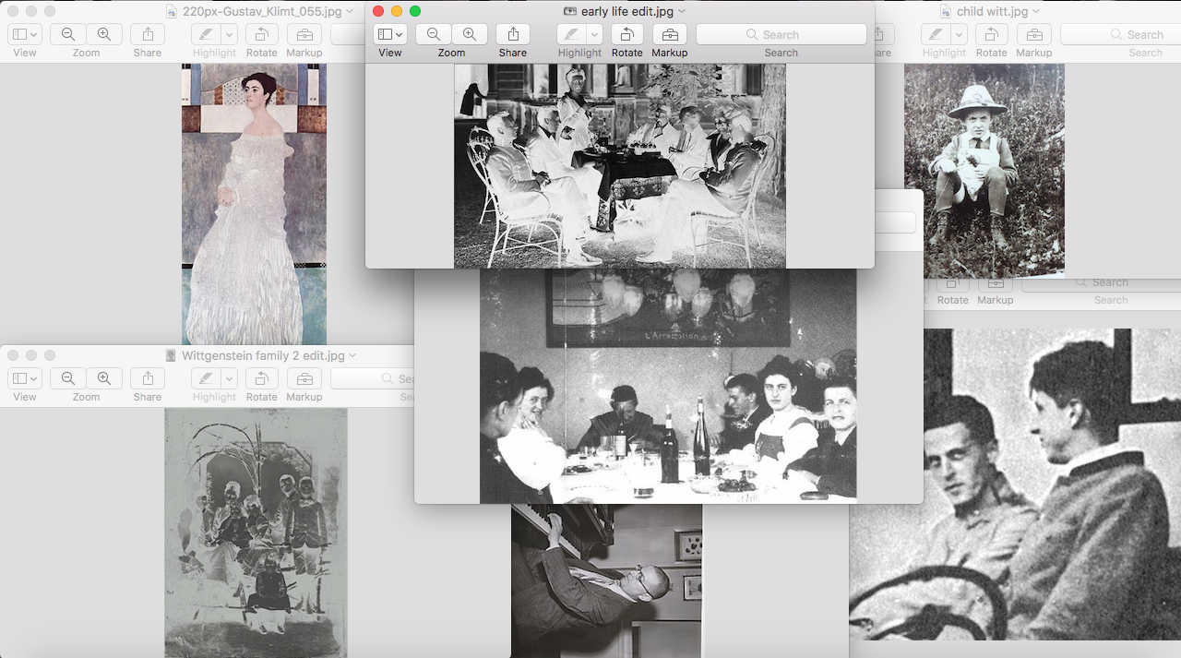Image resolution: width=1181 pixels, height=658 pixels.
Task: Zoom out in early life edit.jpg window
Action: [x=434, y=34]
